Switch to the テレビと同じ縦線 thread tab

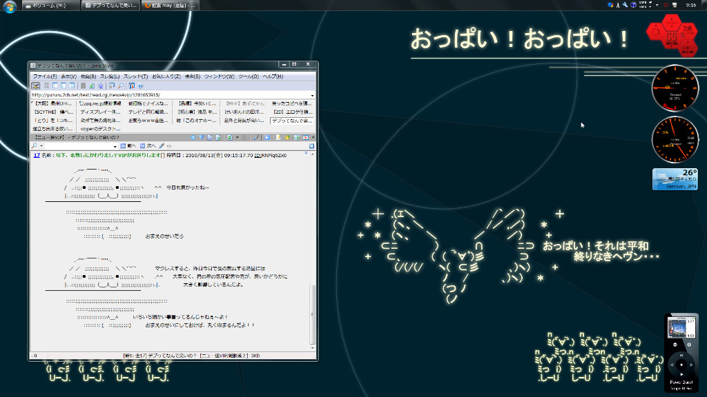click(148, 112)
